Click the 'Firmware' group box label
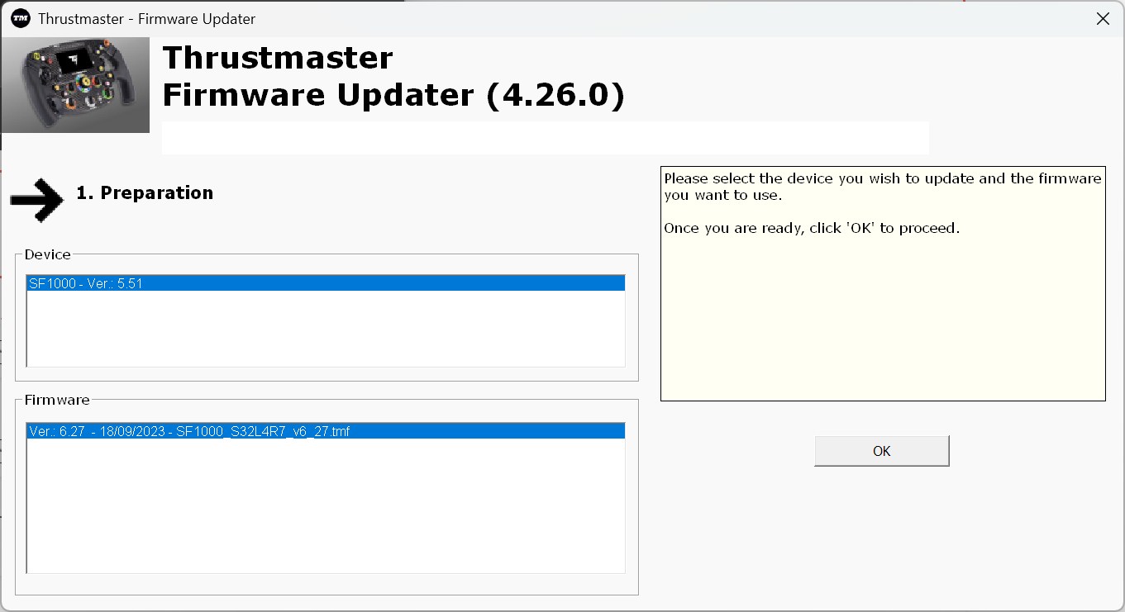 click(x=57, y=400)
